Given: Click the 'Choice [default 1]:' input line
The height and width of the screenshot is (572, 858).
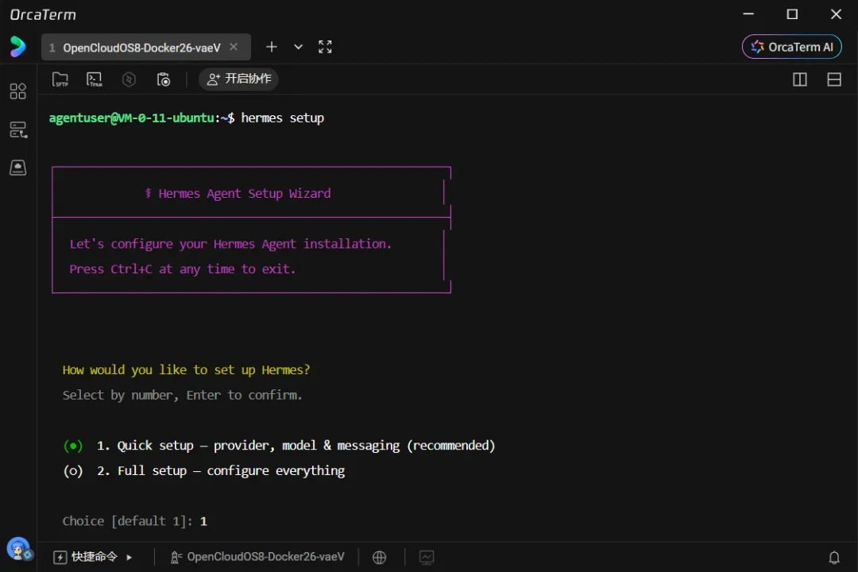Looking at the screenshot, I should coord(134,521).
